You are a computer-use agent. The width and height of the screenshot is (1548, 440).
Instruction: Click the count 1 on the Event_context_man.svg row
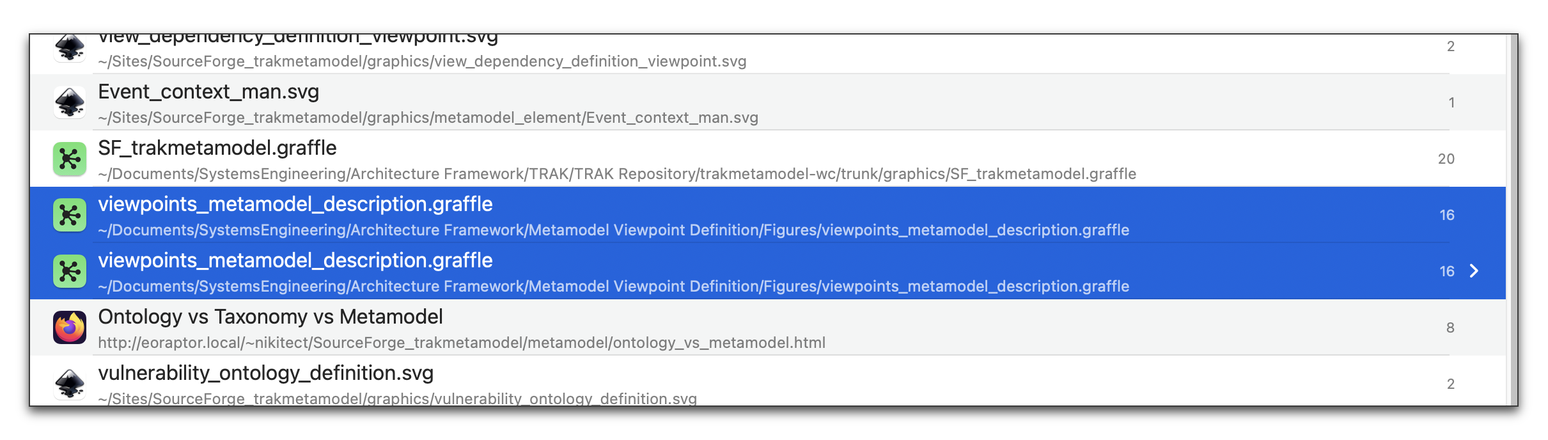(x=1451, y=102)
